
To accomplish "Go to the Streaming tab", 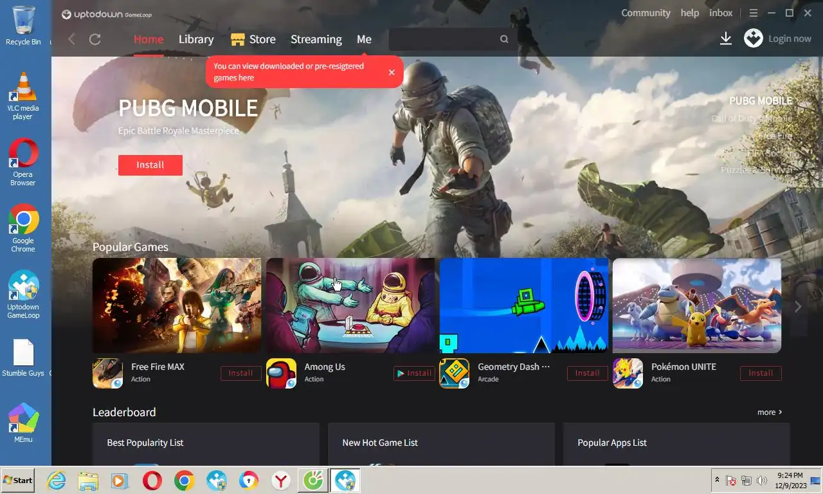I will coord(316,39).
